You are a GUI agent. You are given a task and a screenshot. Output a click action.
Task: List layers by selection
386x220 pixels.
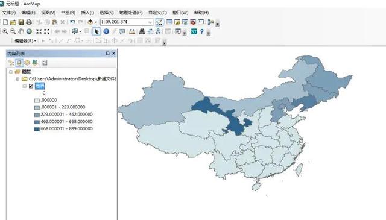(35, 63)
